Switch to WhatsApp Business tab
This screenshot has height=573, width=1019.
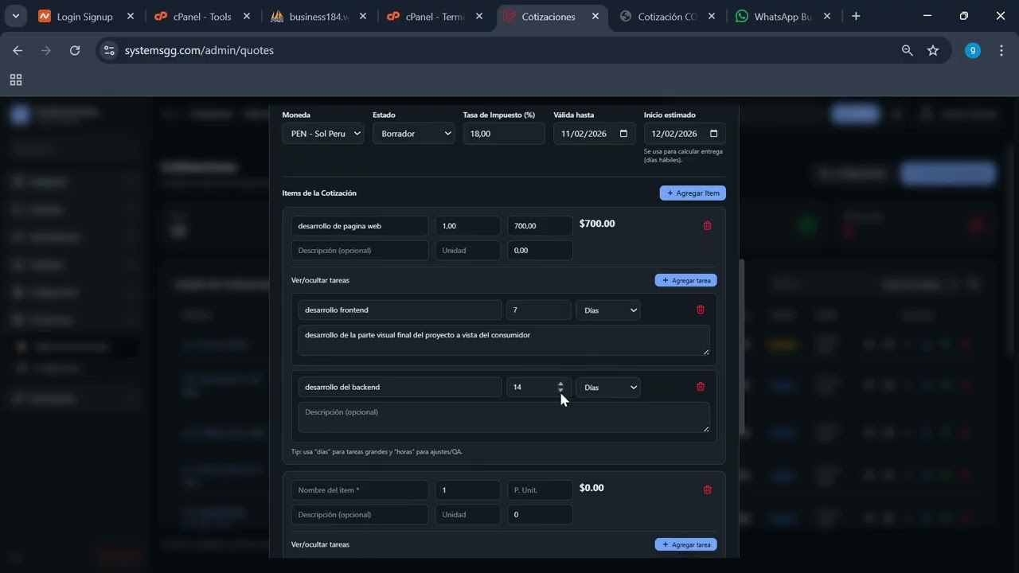click(x=783, y=16)
